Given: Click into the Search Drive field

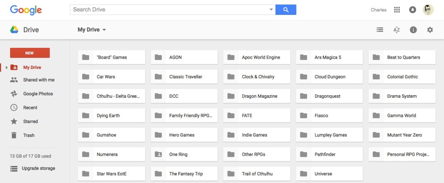Looking at the screenshot, I should click(x=170, y=10).
